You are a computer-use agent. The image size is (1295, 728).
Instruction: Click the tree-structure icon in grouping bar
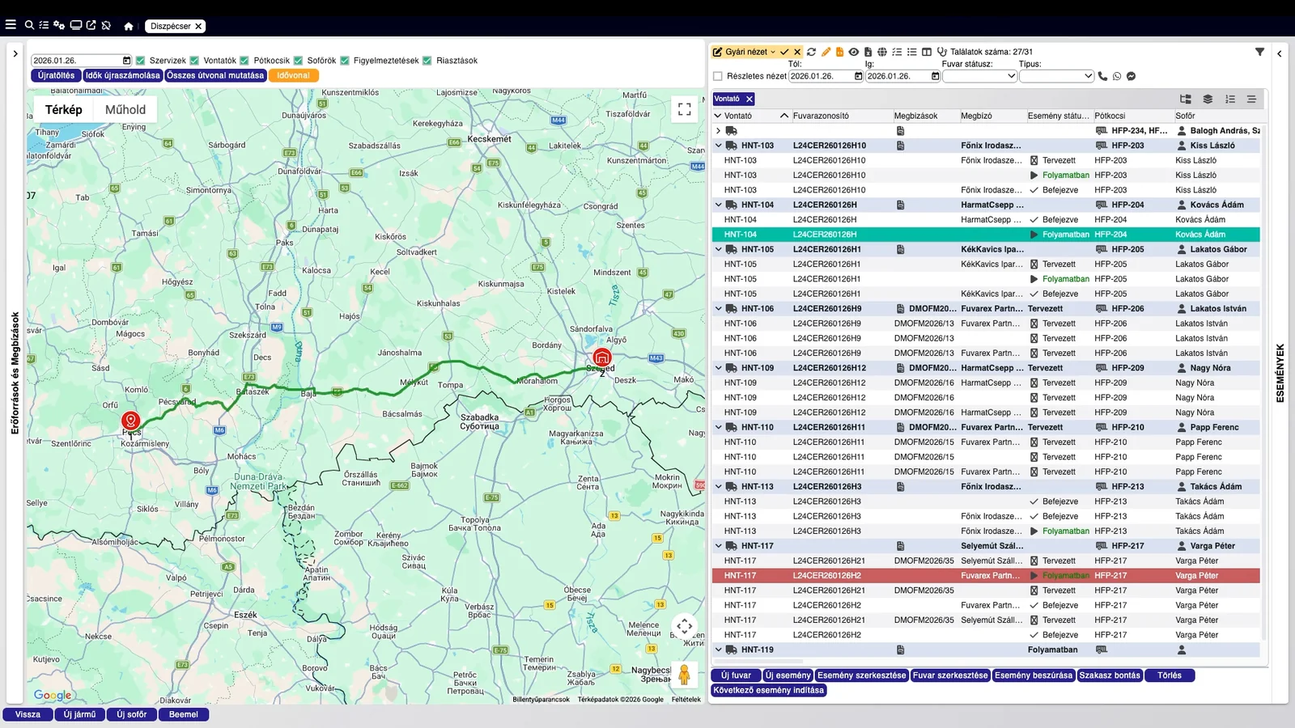[x=1186, y=99]
